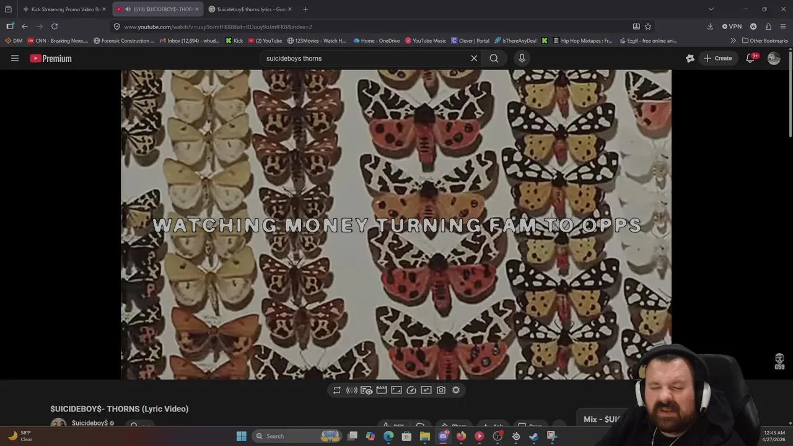Reload the page
Image resolution: width=793 pixels, height=446 pixels.
click(x=55, y=27)
